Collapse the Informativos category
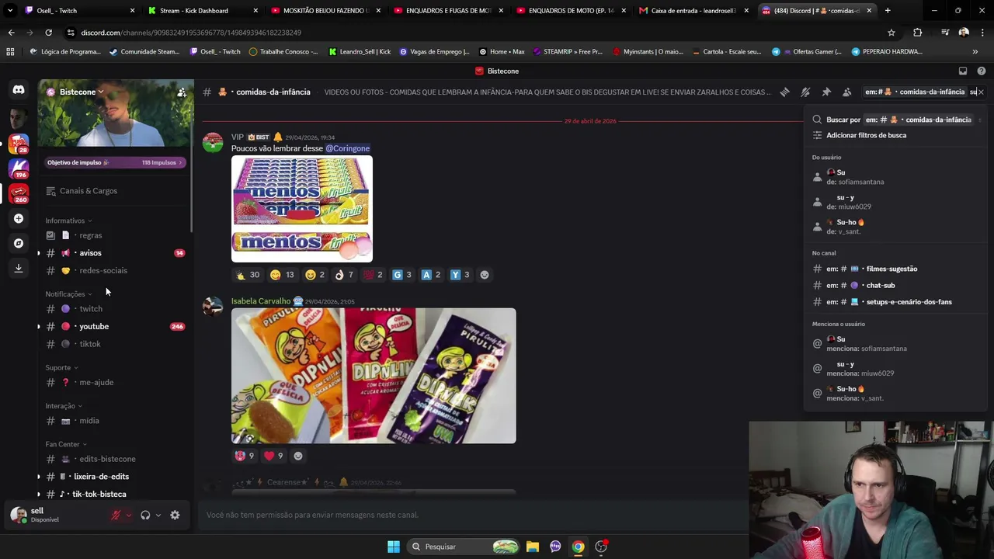This screenshot has width=994, height=559. click(68, 220)
